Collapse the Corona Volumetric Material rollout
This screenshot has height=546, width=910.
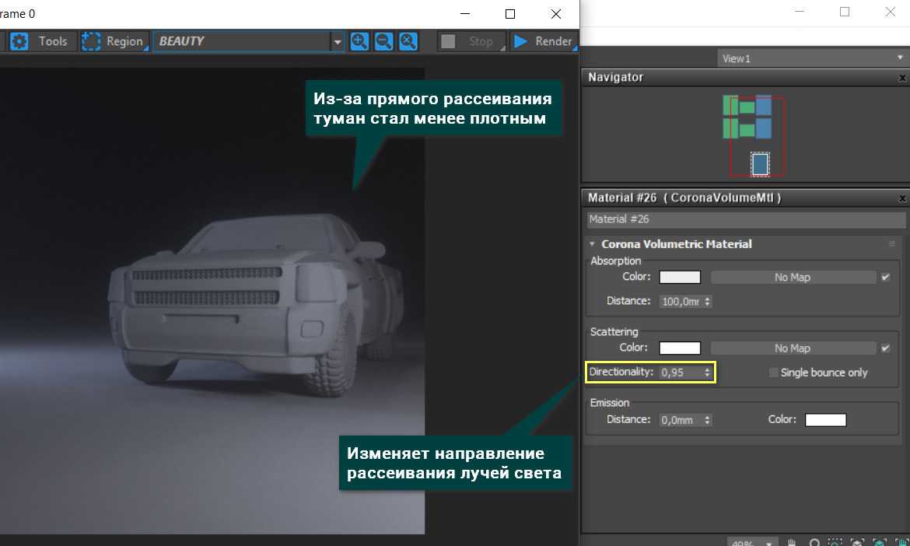592,244
